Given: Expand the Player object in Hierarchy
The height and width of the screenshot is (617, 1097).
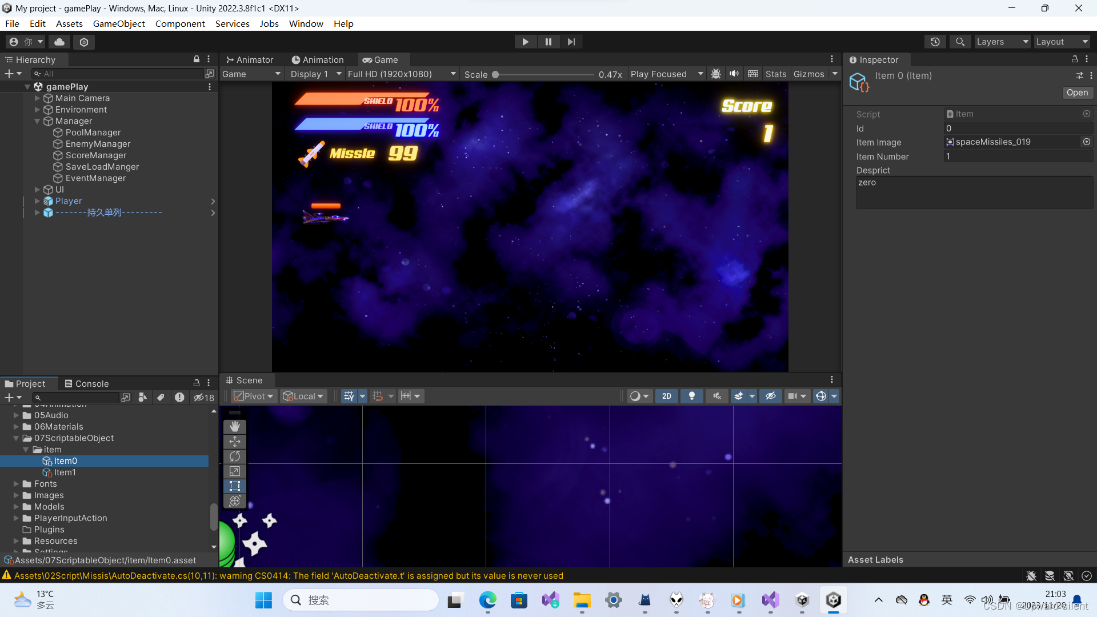Looking at the screenshot, I should (37, 201).
